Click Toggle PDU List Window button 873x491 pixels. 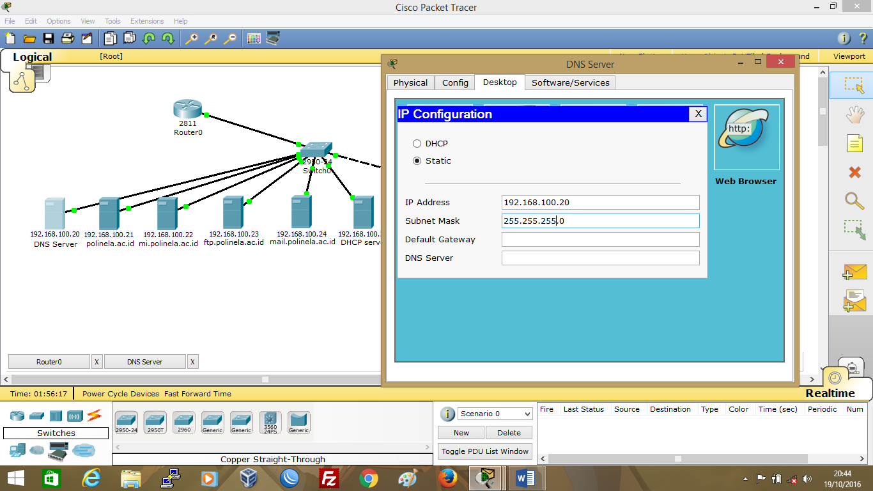pos(485,451)
